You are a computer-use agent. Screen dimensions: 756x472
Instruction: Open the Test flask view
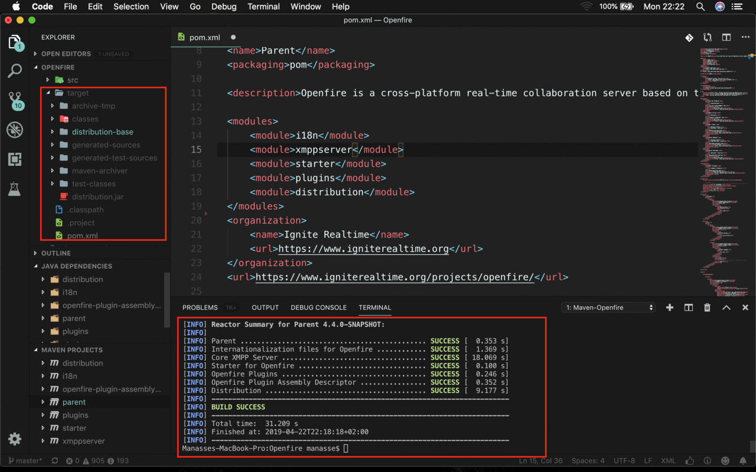(x=15, y=189)
